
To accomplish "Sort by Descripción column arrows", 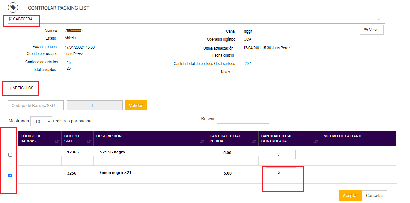I will tap(202, 142).
